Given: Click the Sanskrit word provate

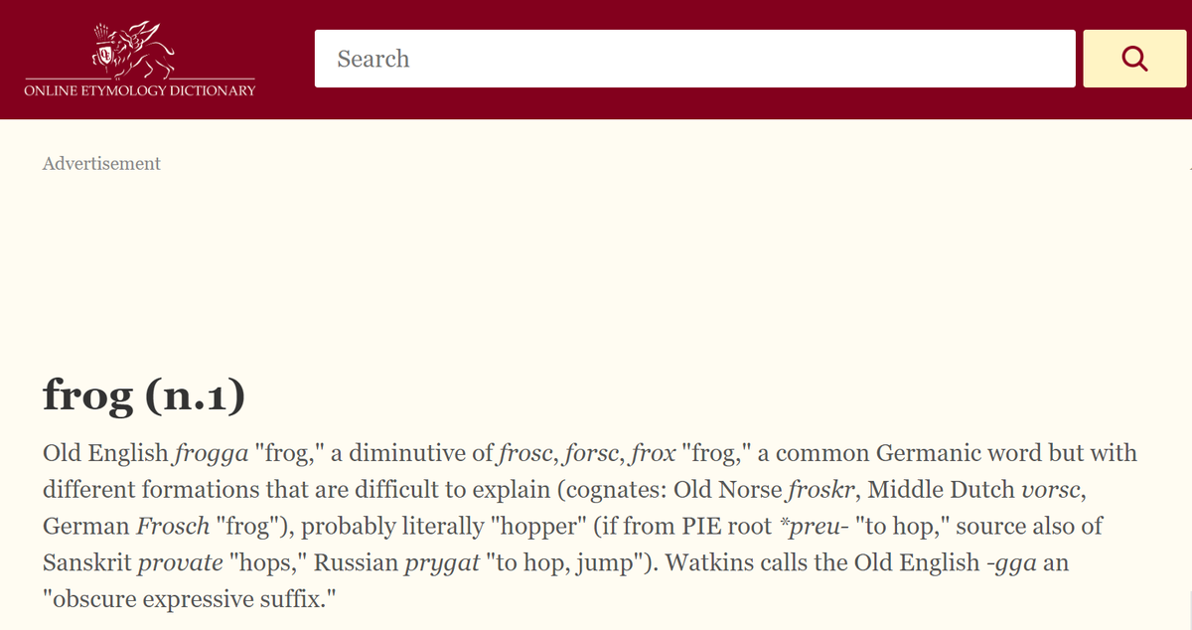Looking at the screenshot, I should 180,561.
